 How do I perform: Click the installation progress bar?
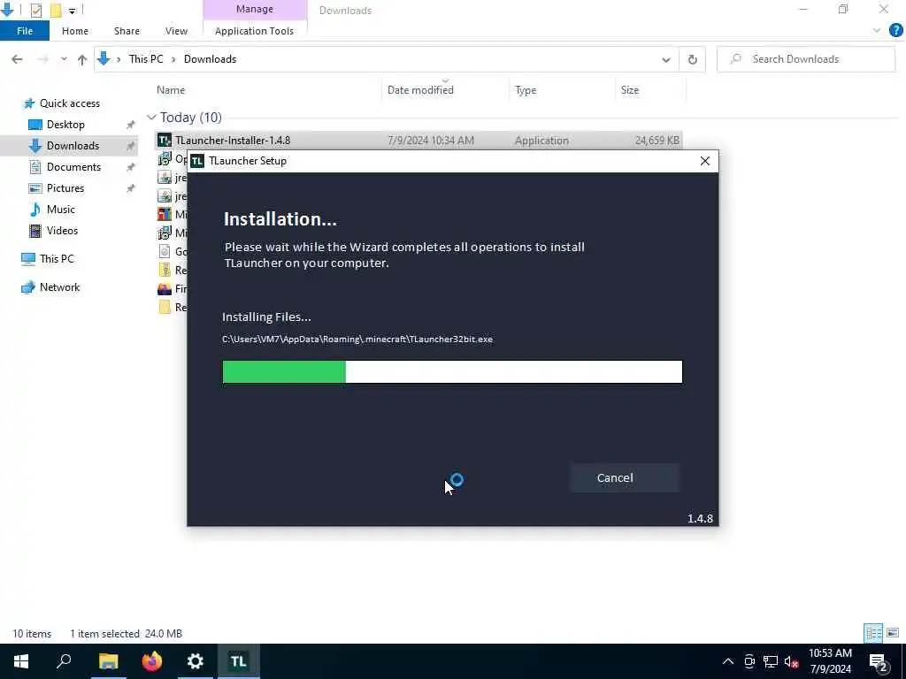(x=452, y=372)
